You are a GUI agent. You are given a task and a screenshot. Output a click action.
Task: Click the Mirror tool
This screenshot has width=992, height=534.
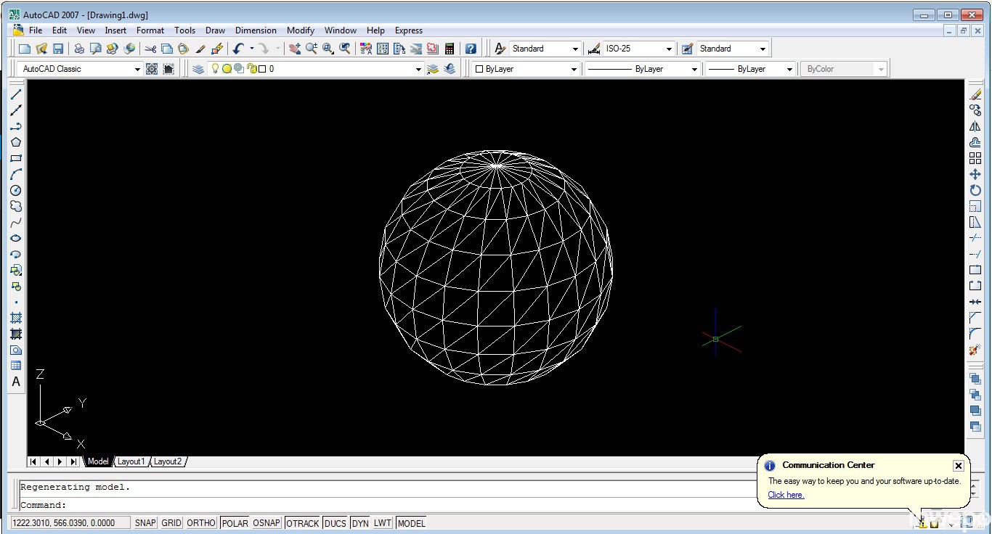[975, 126]
